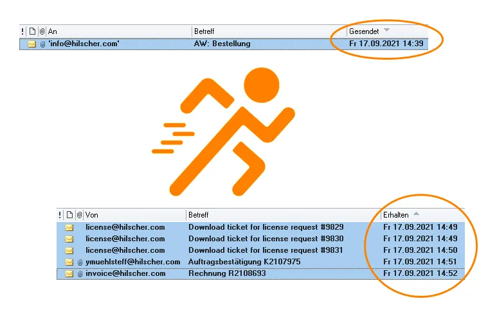Open the AW: Bestellung subject
The width and height of the screenshot is (497, 317).
(x=222, y=44)
